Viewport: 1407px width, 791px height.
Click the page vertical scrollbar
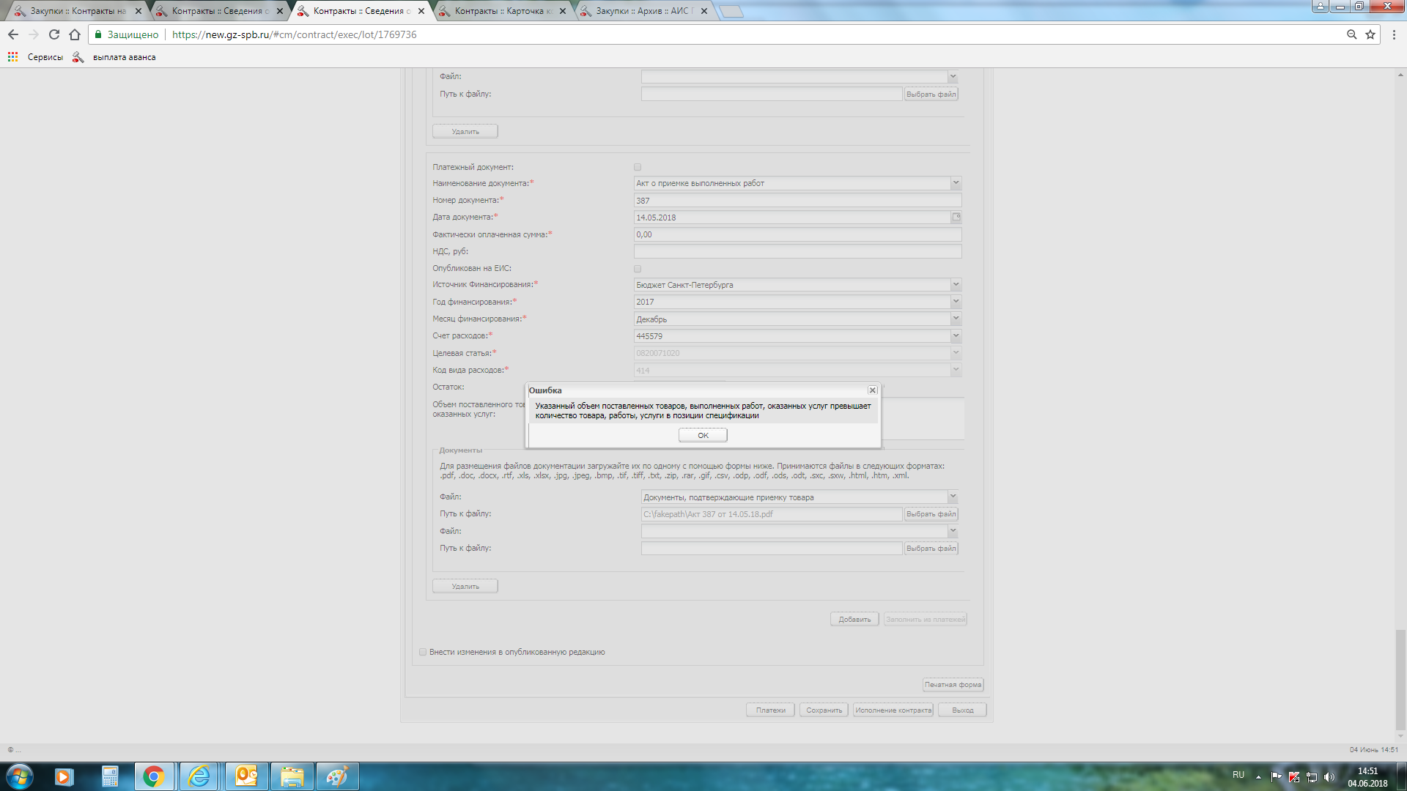[x=1400, y=680]
